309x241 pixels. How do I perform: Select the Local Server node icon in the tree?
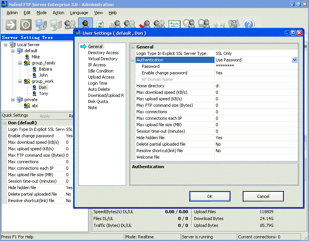click(13, 45)
